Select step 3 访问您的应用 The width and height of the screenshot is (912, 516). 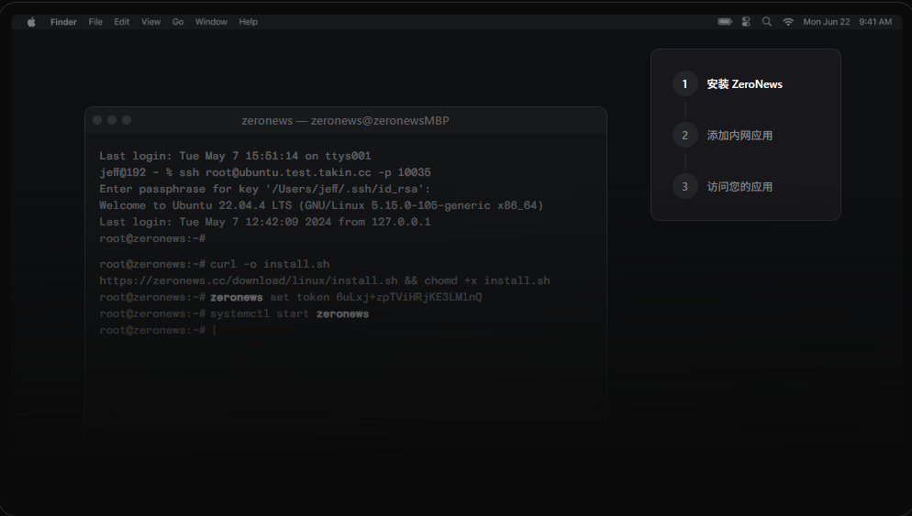coord(723,187)
